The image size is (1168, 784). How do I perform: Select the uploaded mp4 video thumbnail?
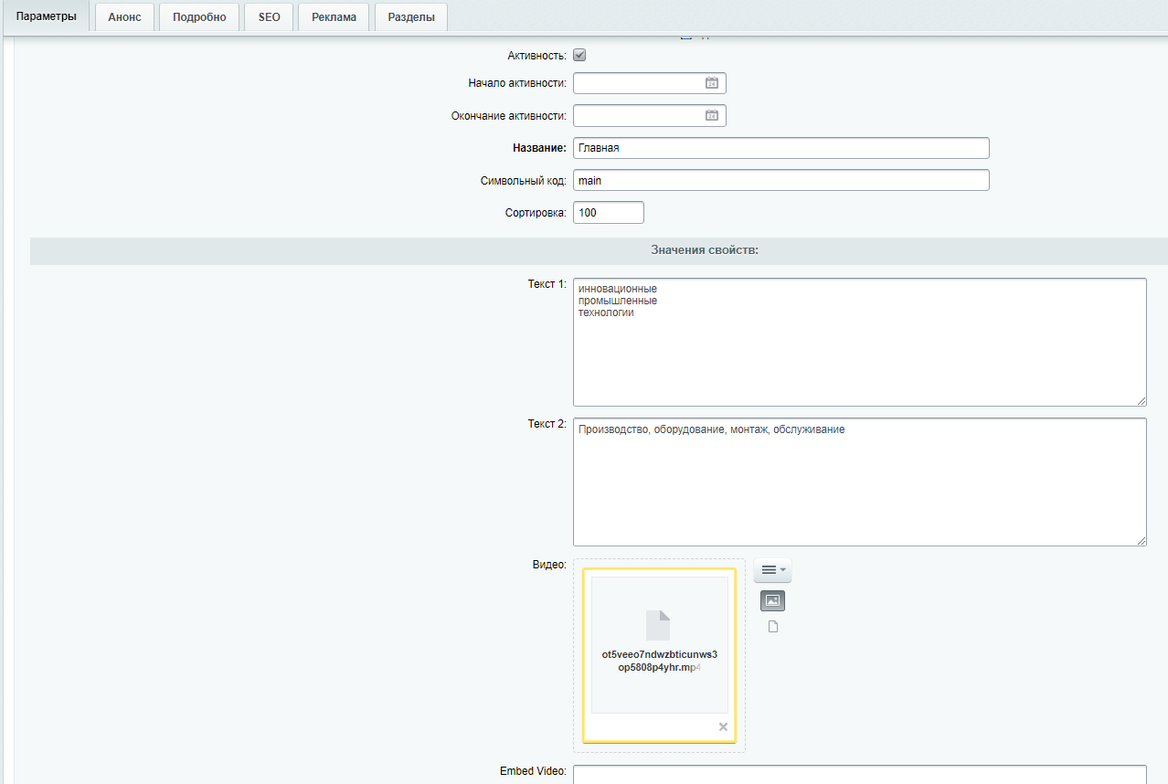[x=659, y=644]
